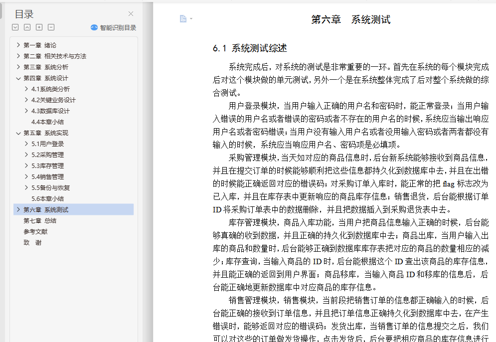Expand the 4.1系统类分析 subsection
This screenshot has width=496, height=342.
26,89
